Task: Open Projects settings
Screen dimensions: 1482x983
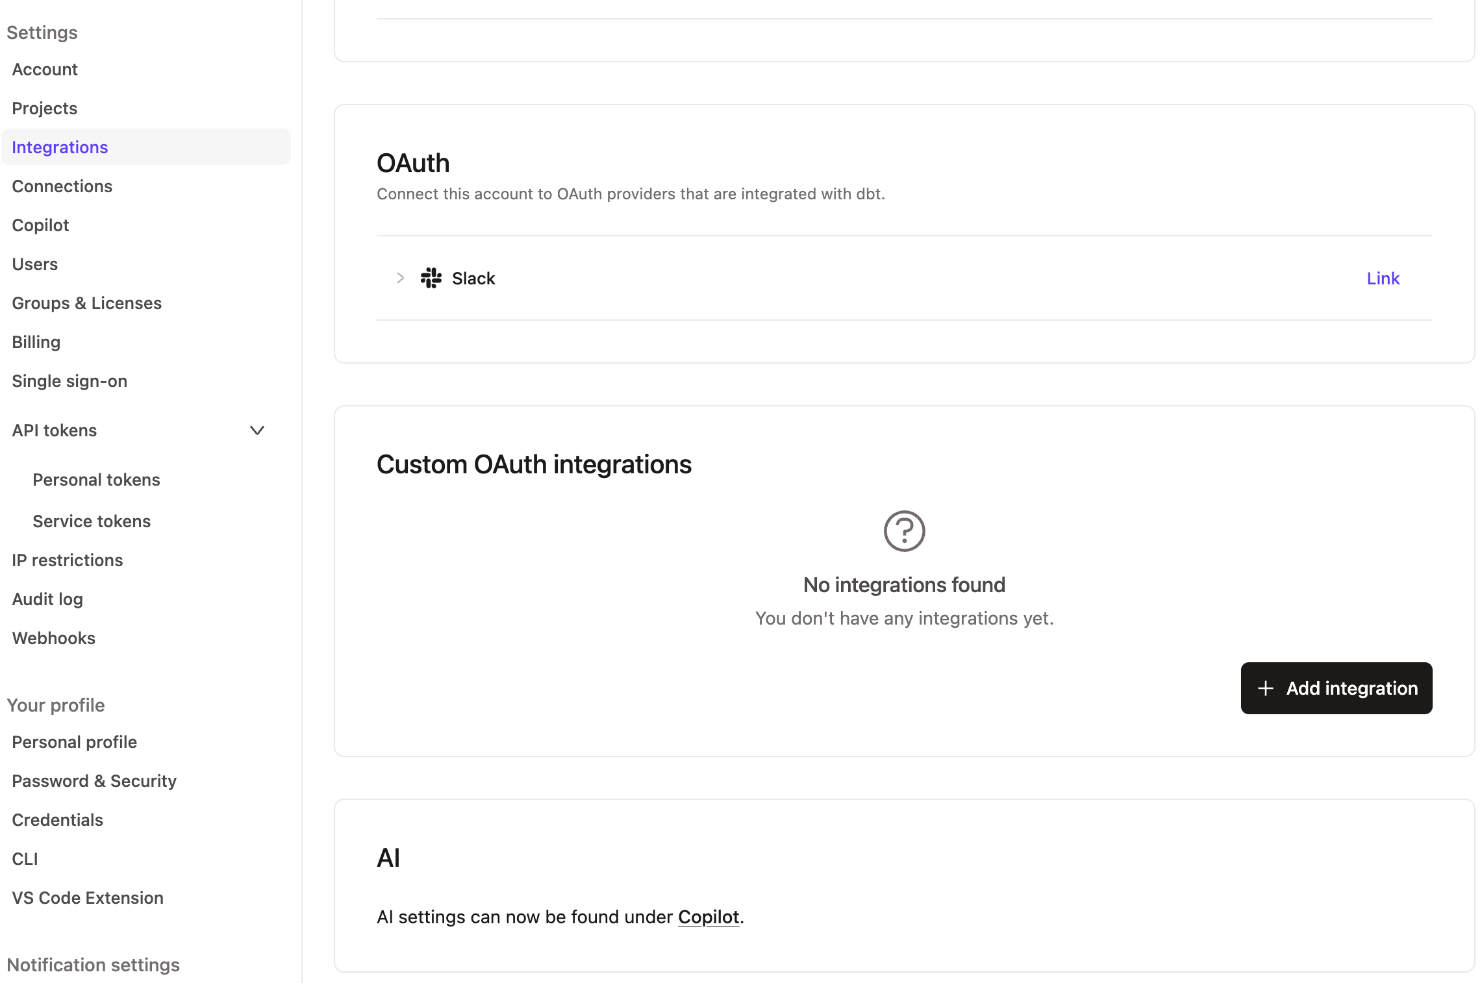Action: pos(44,108)
